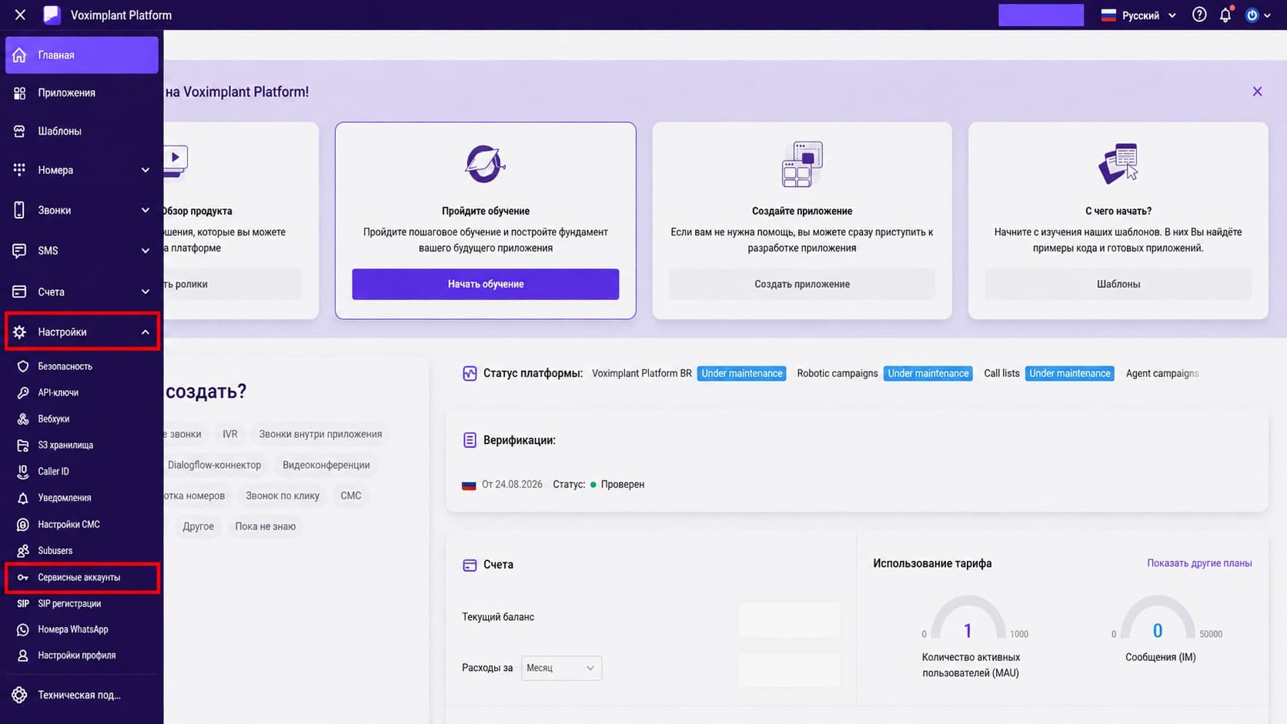The image size is (1287, 724).
Task: Open Настройки СМС item
Action: (82, 524)
